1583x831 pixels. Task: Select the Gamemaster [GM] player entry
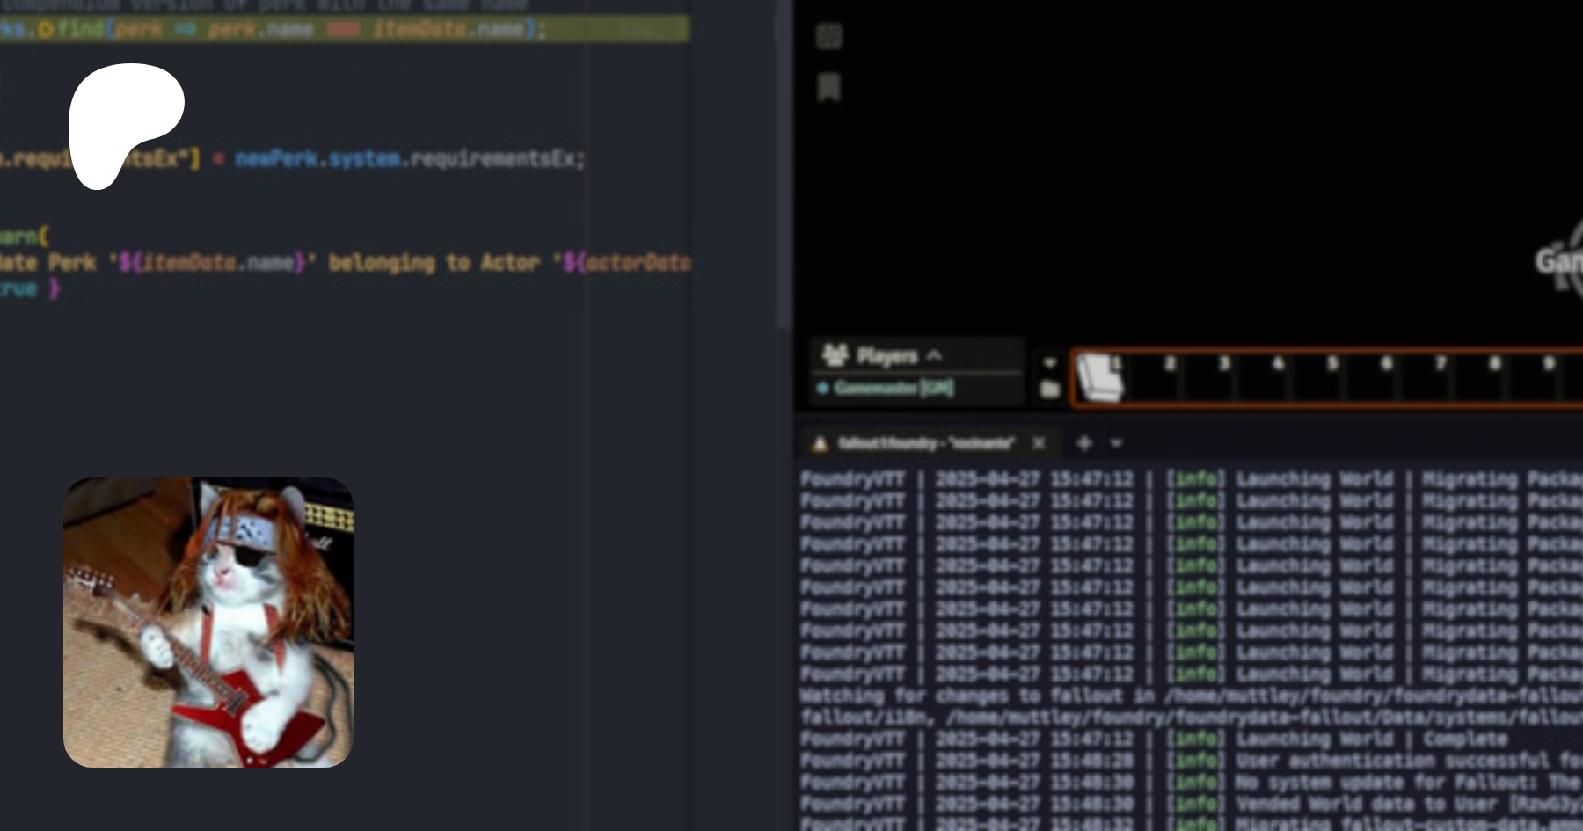pyautogui.click(x=893, y=388)
